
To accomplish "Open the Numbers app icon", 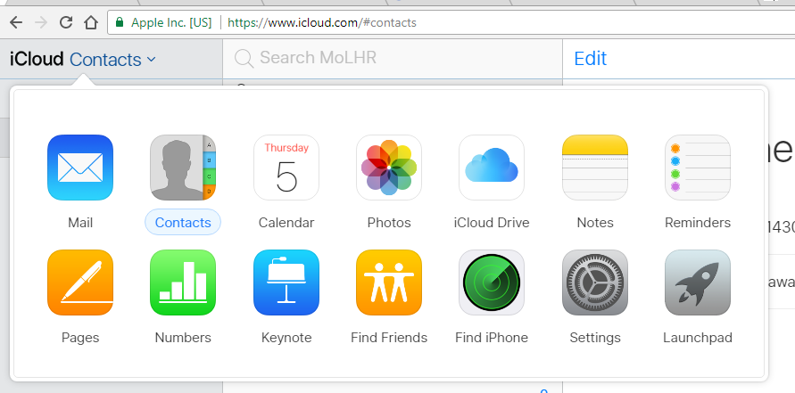I will point(183,282).
